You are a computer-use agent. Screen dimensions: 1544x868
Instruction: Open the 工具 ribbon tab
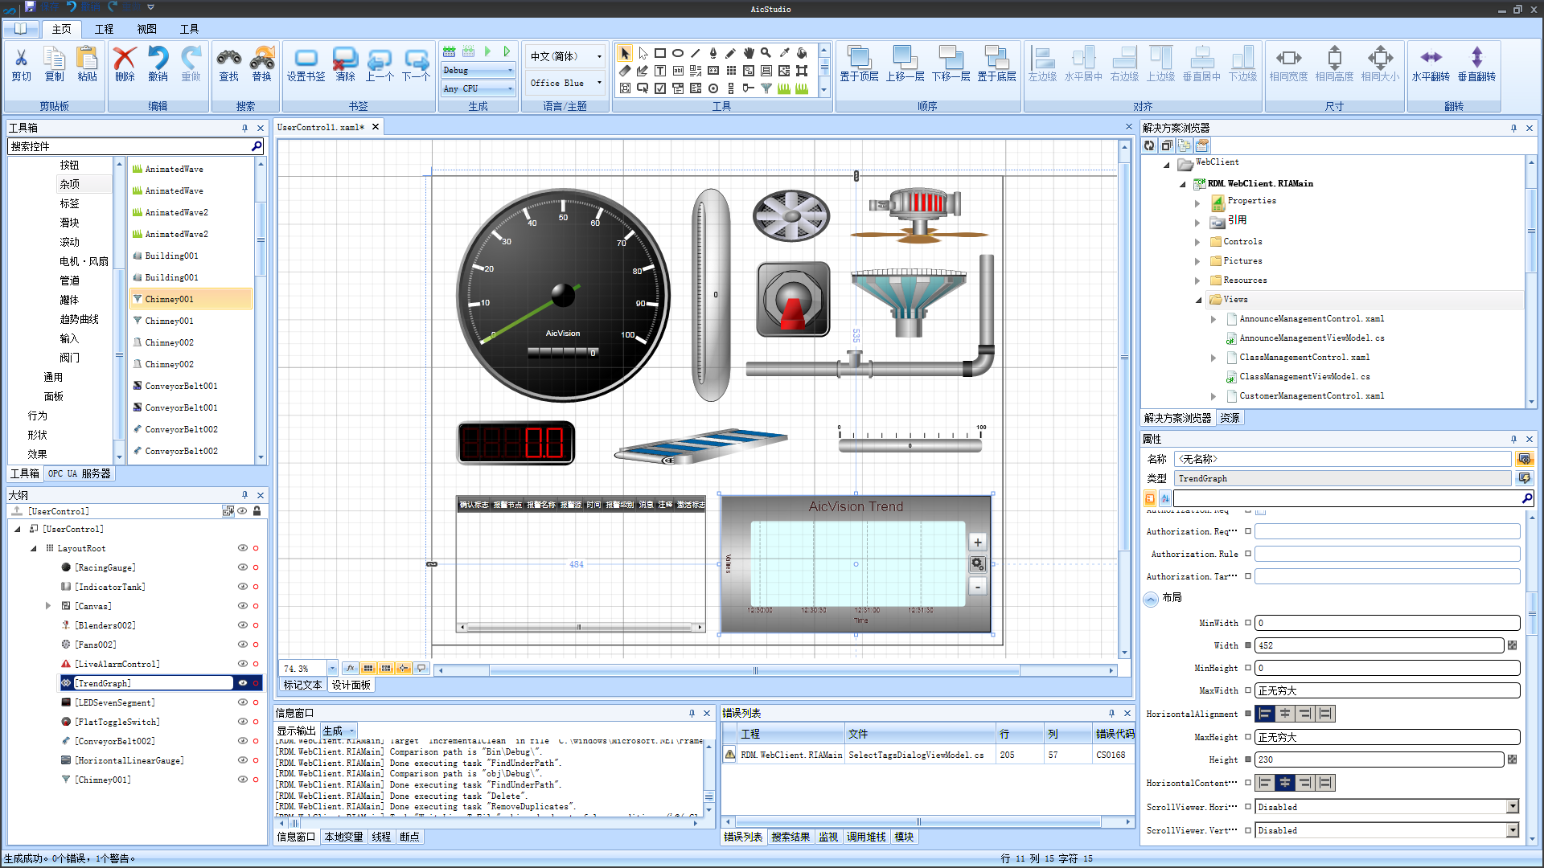point(189,29)
